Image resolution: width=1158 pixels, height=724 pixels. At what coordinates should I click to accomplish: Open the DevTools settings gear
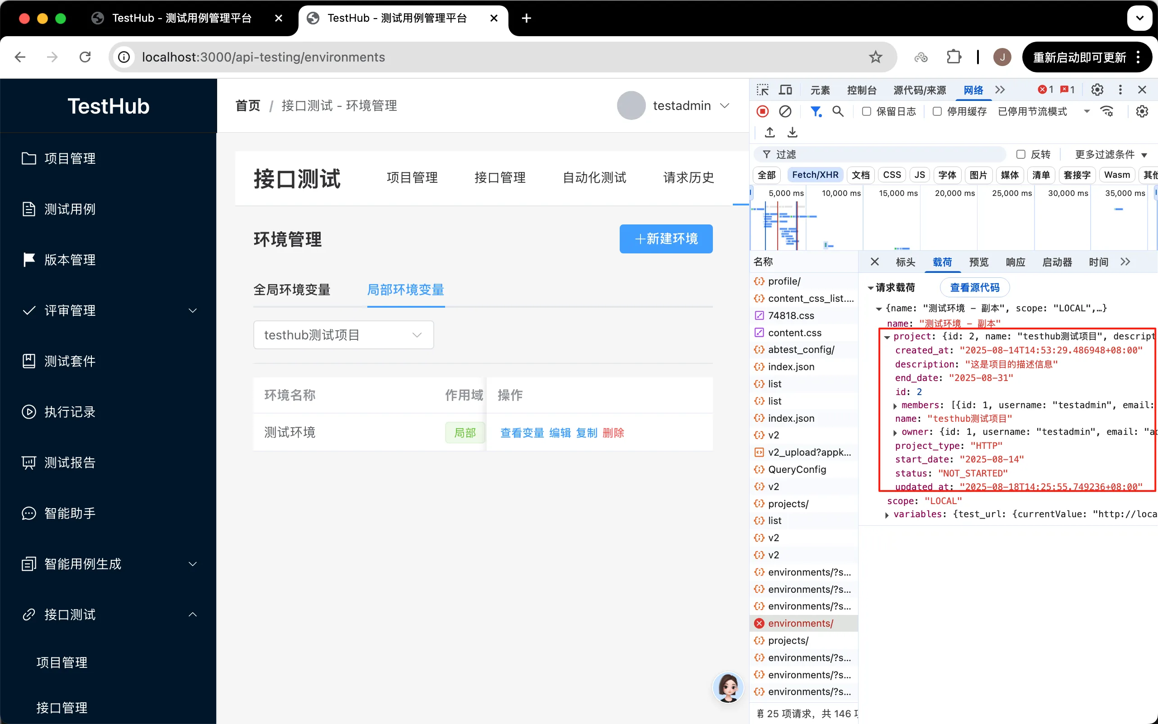[x=1097, y=90]
